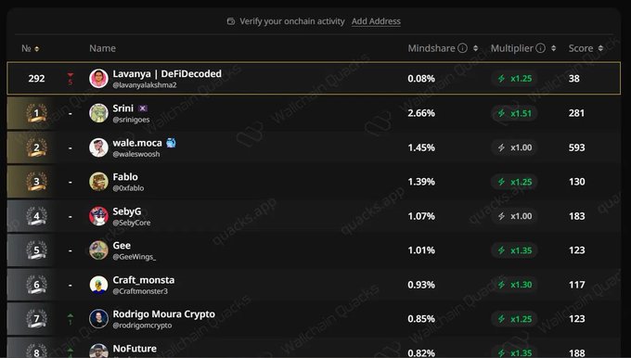Screen dimensions: 631x358
Task: Click the Multiplier info icon
Action: tap(540, 48)
